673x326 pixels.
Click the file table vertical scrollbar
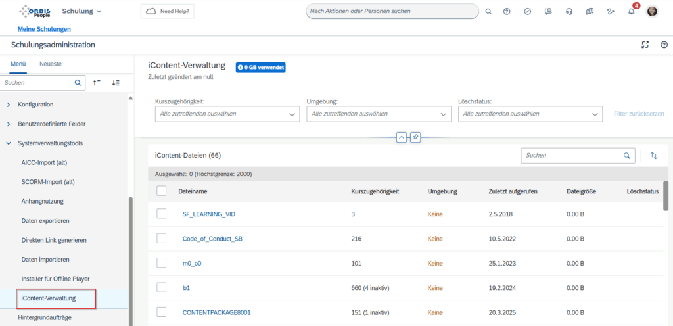tap(666, 197)
